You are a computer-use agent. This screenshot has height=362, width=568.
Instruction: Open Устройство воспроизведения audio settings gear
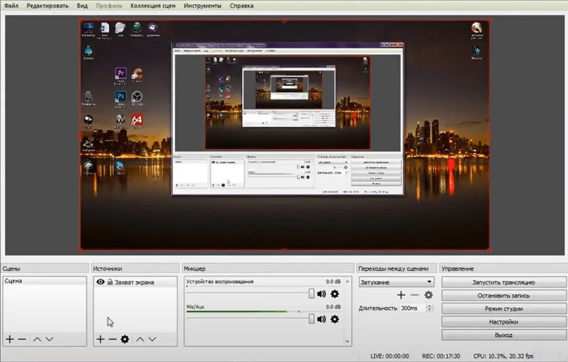click(x=335, y=293)
